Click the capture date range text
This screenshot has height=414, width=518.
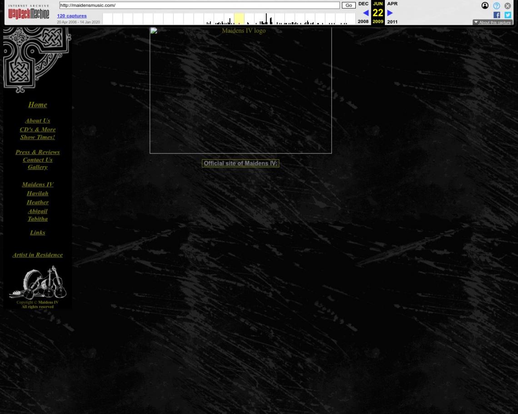click(x=78, y=22)
